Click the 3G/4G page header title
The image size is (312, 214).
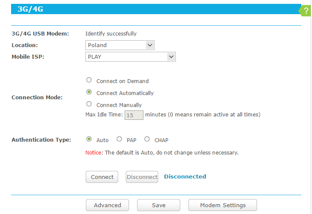pos(30,9)
